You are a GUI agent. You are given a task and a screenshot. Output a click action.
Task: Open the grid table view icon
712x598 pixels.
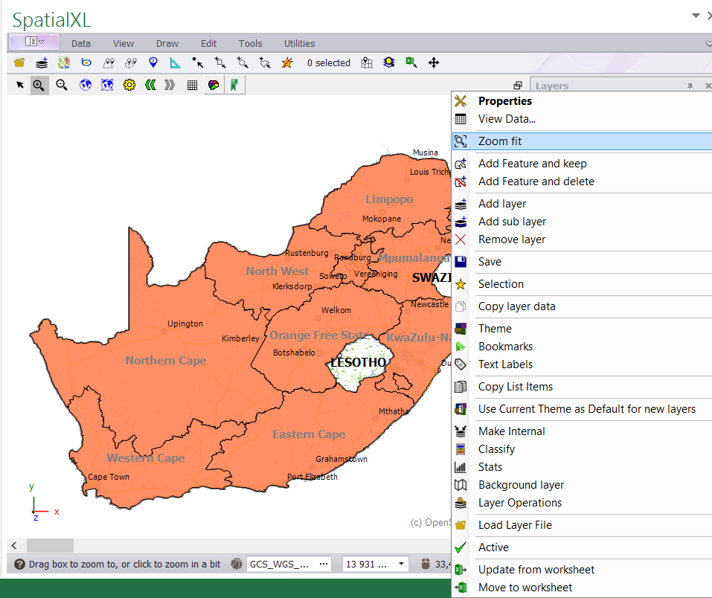pos(192,86)
